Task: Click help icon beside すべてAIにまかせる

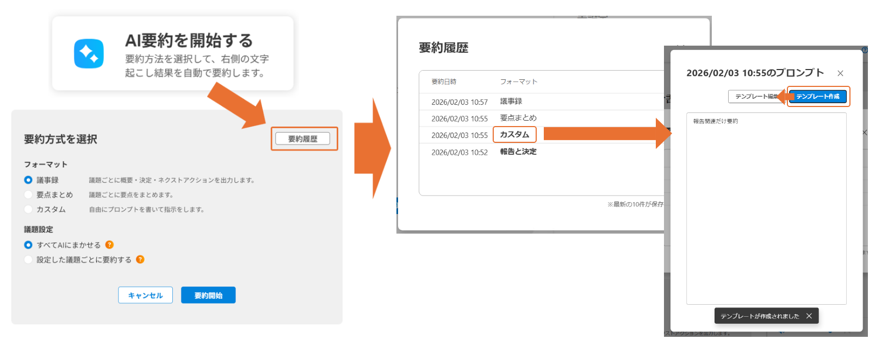Action: pos(109,245)
